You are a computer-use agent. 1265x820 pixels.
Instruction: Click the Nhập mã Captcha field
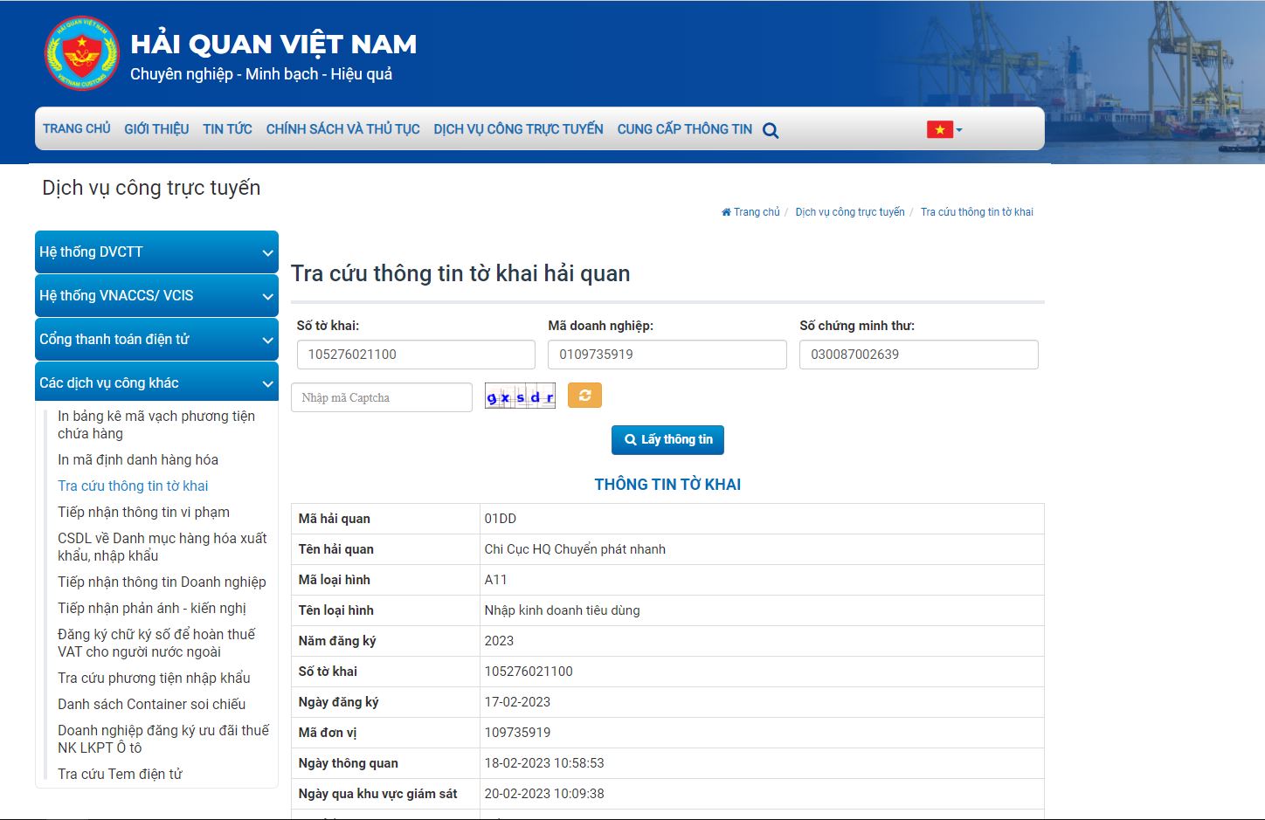click(382, 397)
